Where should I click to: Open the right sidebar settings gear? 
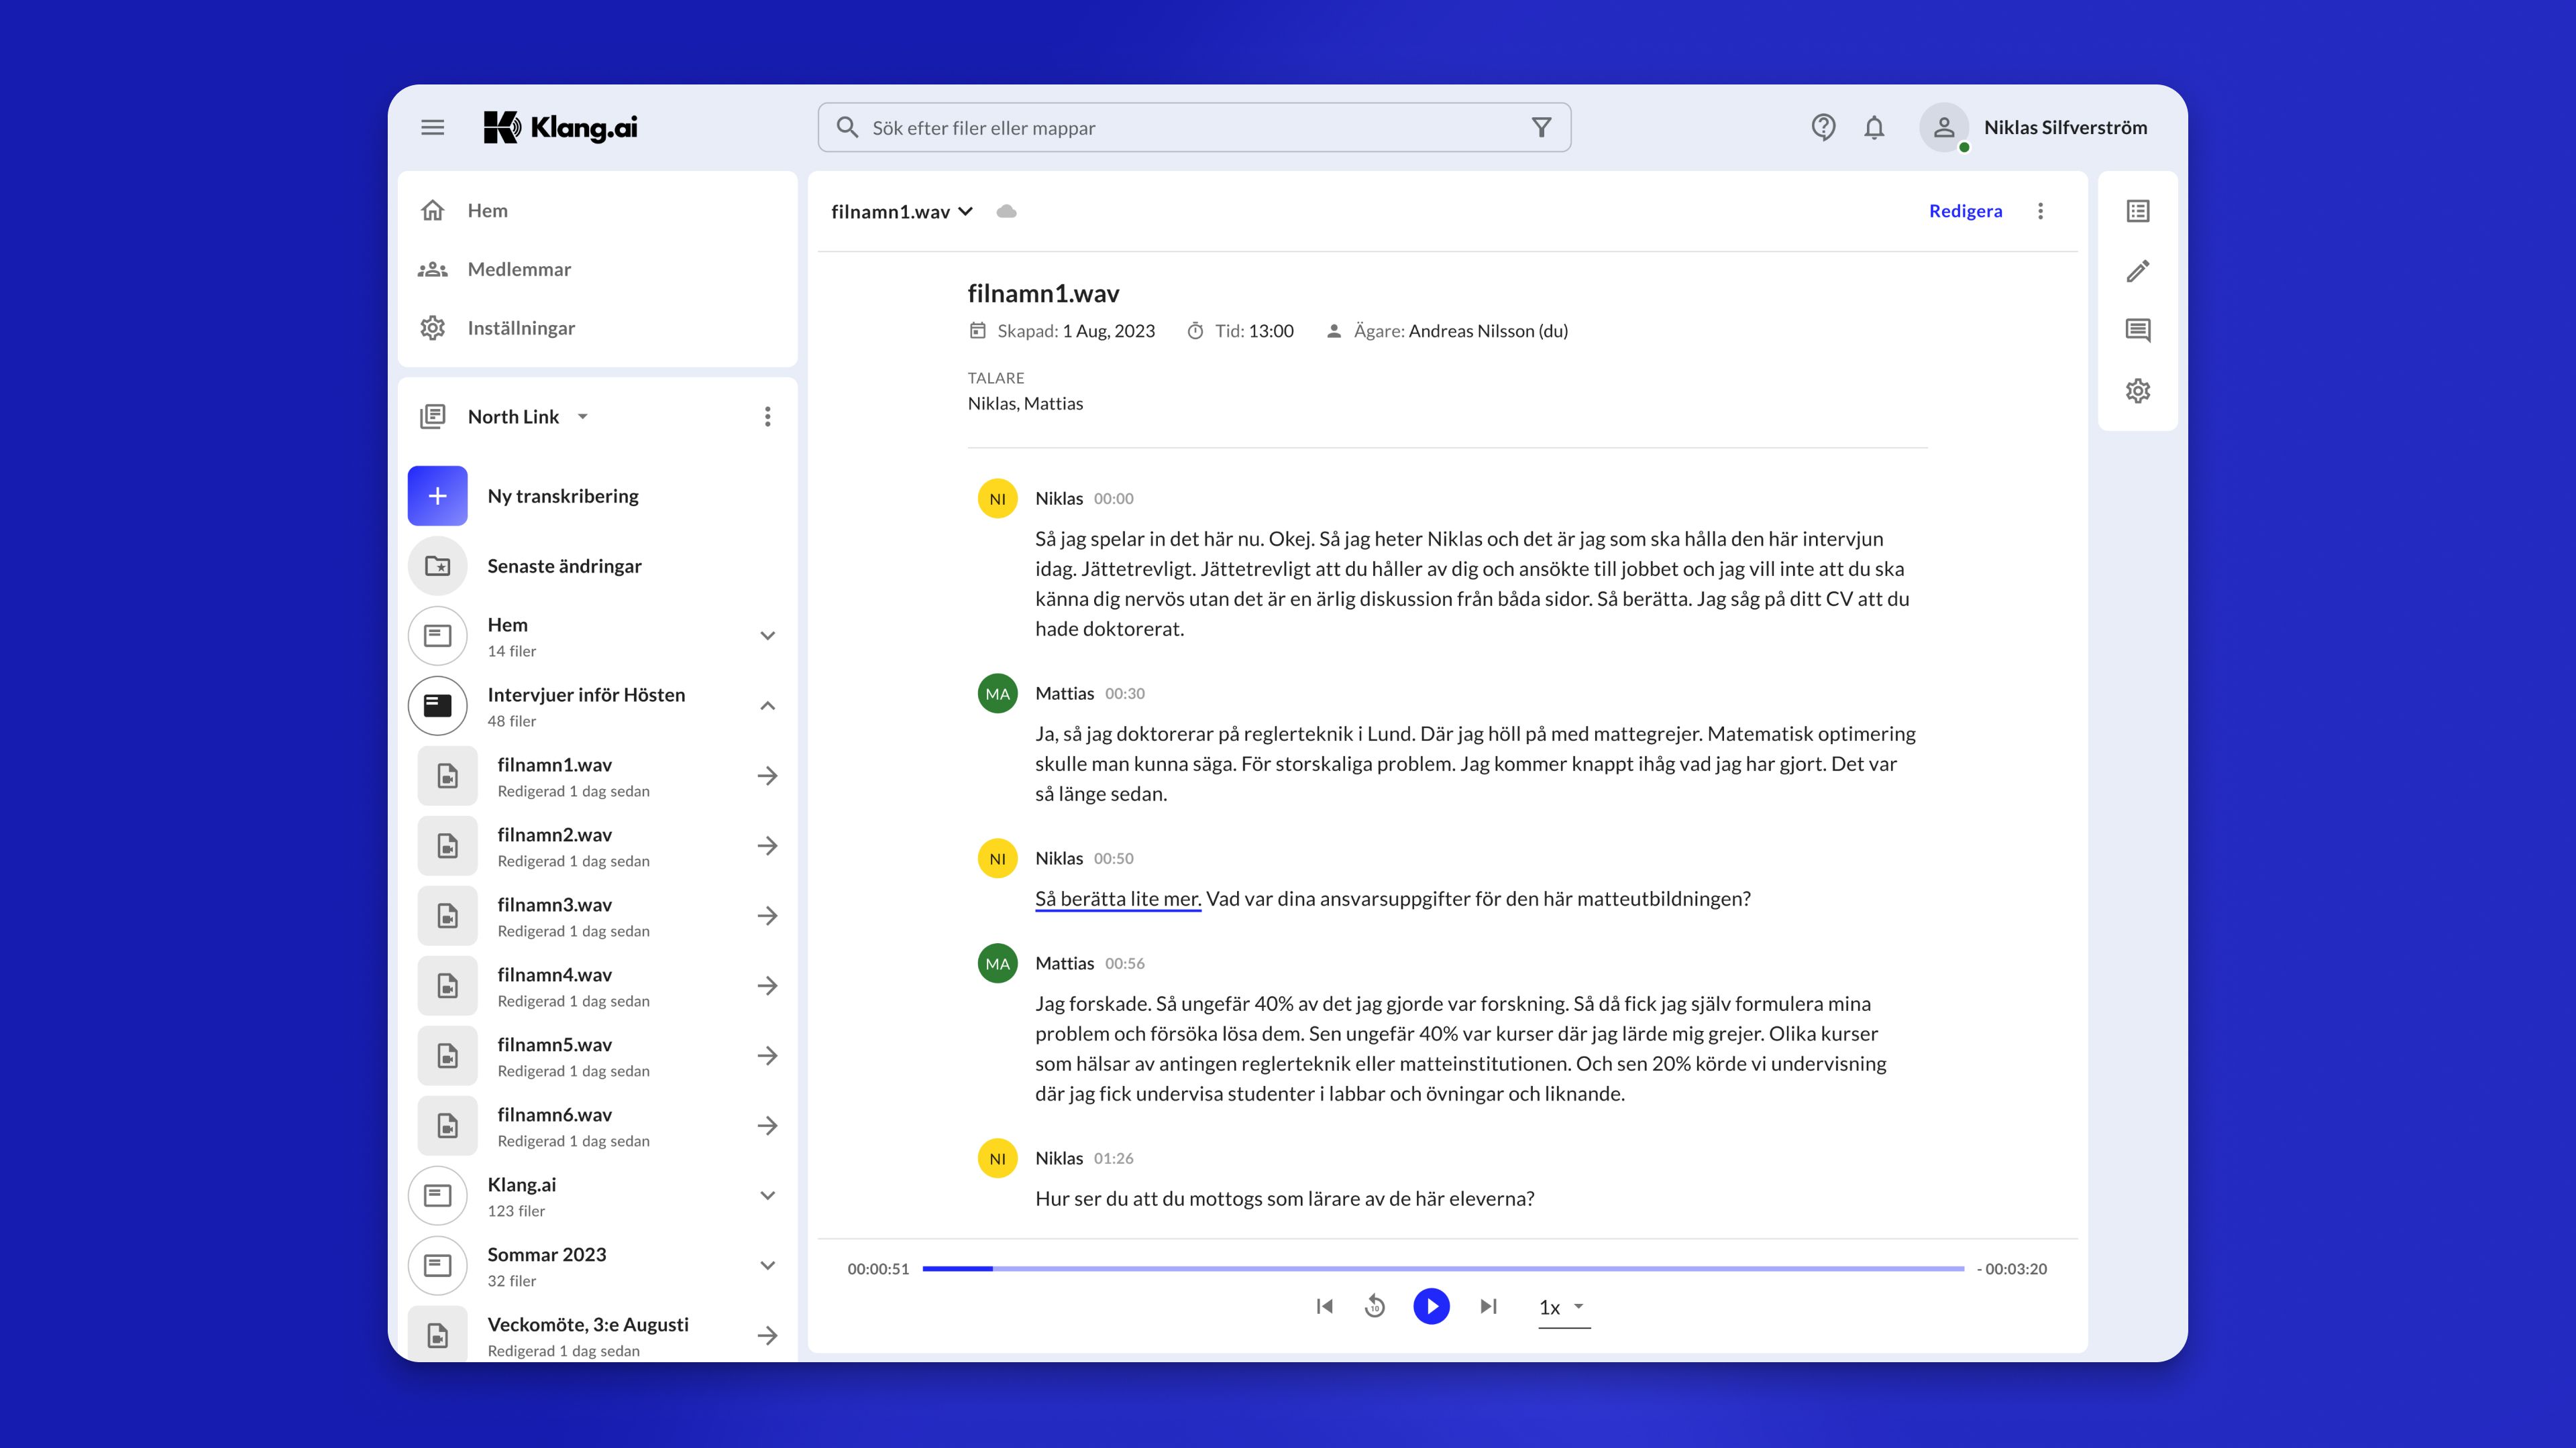(x=2137, y=391)
